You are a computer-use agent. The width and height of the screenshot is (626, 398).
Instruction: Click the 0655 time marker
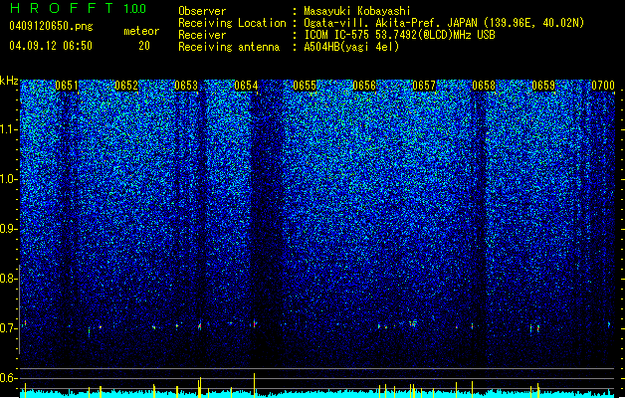305,86
